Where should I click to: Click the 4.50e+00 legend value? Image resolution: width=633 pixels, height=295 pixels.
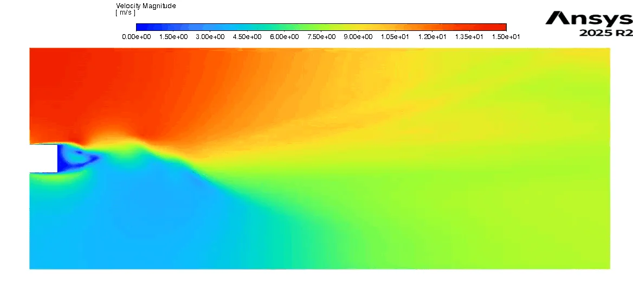[x=247, y=37]
